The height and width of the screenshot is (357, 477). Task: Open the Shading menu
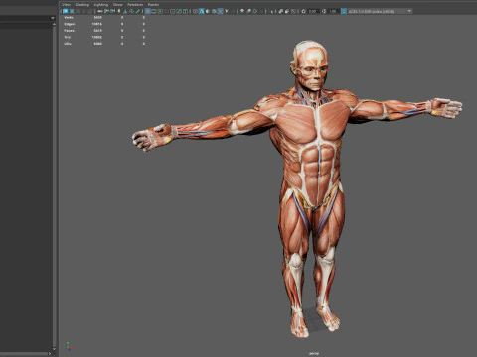(x=82, y=5)
